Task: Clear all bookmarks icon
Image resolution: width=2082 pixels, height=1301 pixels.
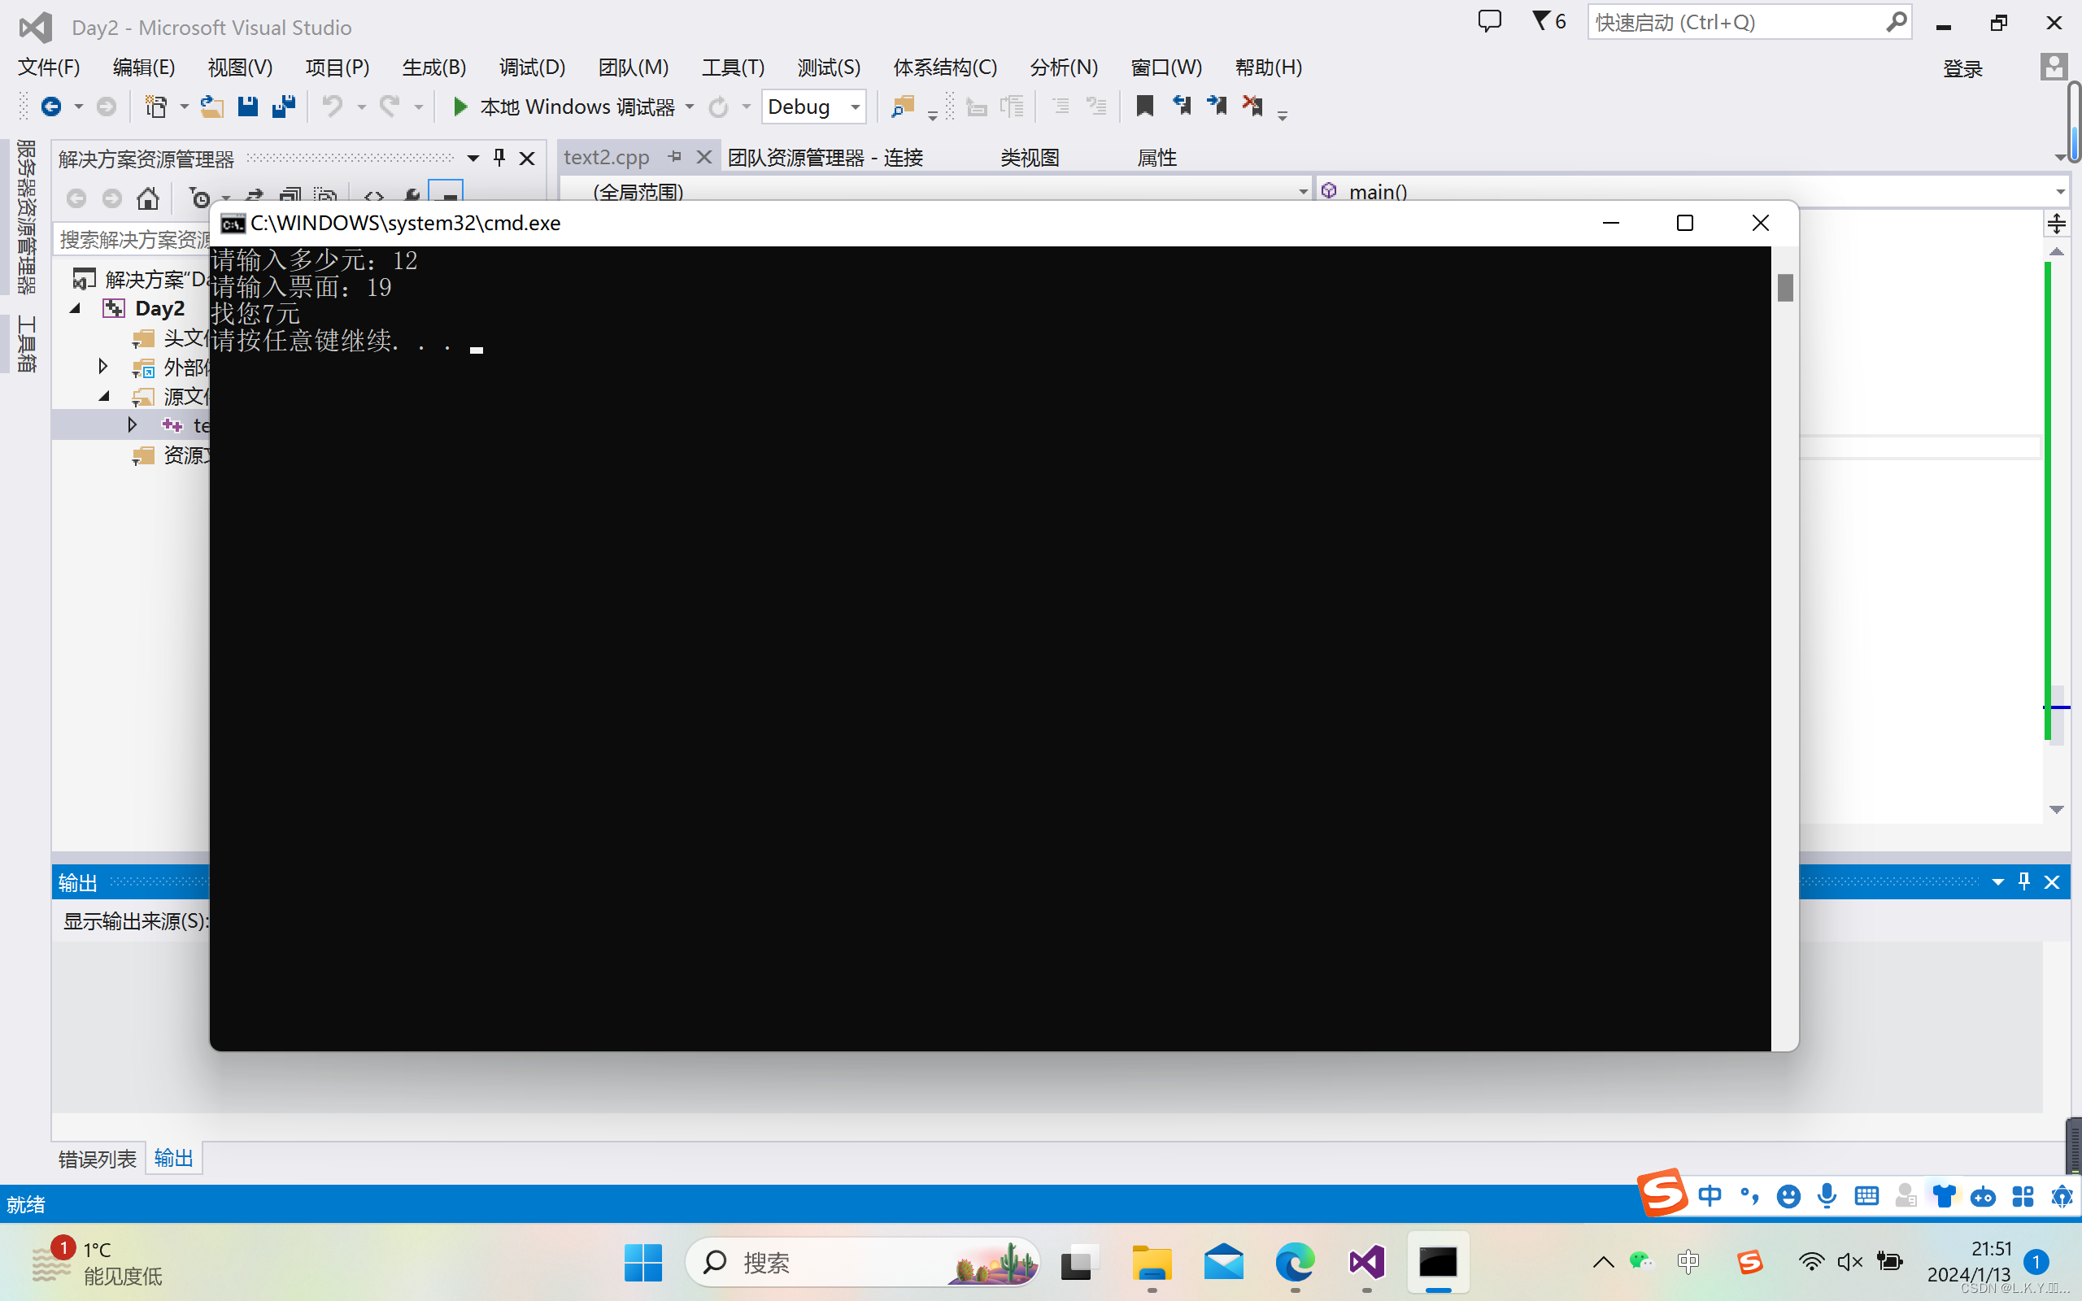Action: pos(1252,107)
